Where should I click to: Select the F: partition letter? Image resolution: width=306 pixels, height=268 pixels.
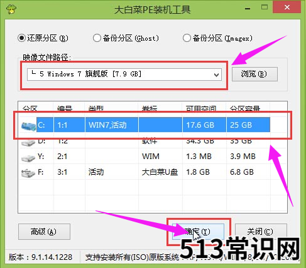point(40,172)
